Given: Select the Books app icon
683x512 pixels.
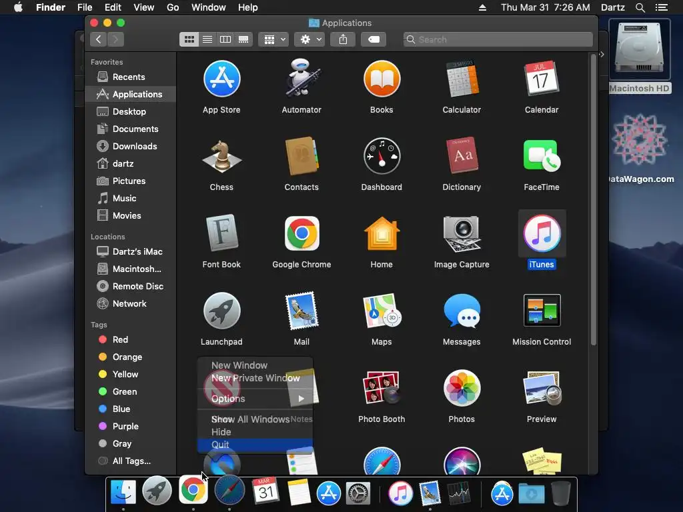Looking at the screenshot, I should tap(382, 79).
